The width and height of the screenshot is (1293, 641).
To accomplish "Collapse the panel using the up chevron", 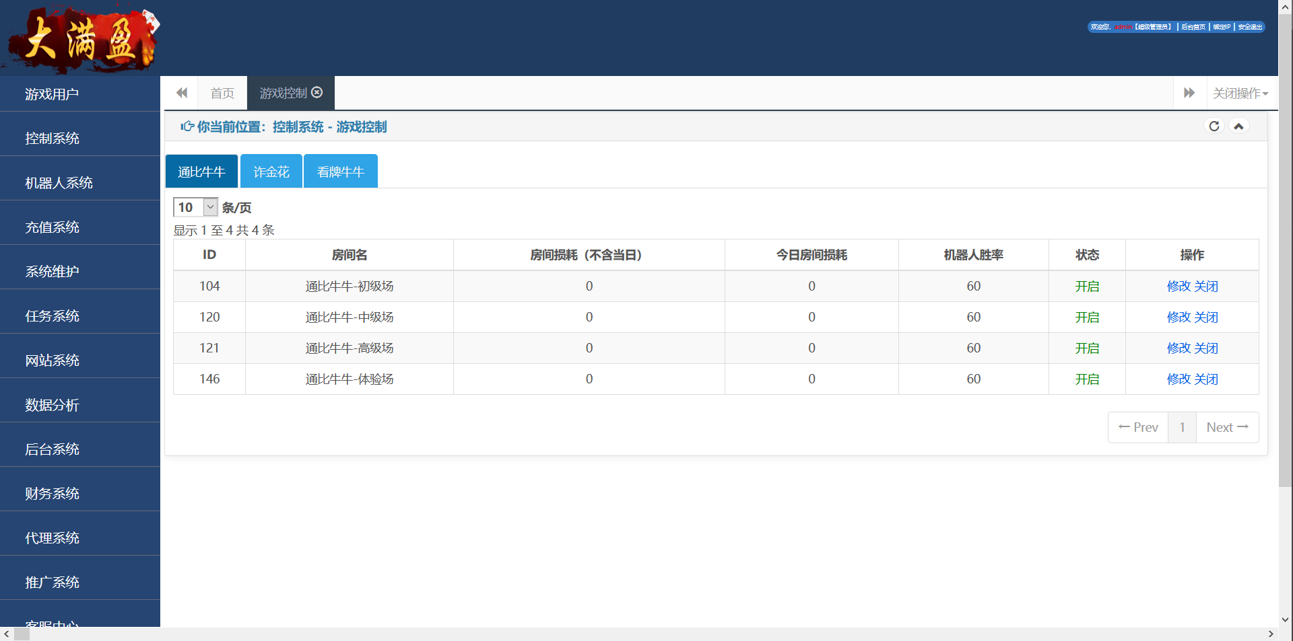I will [1238, 126].
